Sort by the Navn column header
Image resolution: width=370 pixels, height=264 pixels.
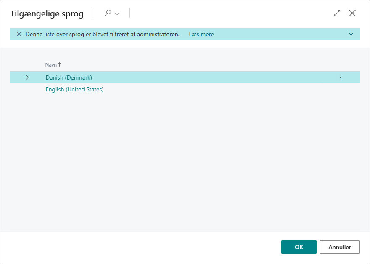click(x=51, y=65)
